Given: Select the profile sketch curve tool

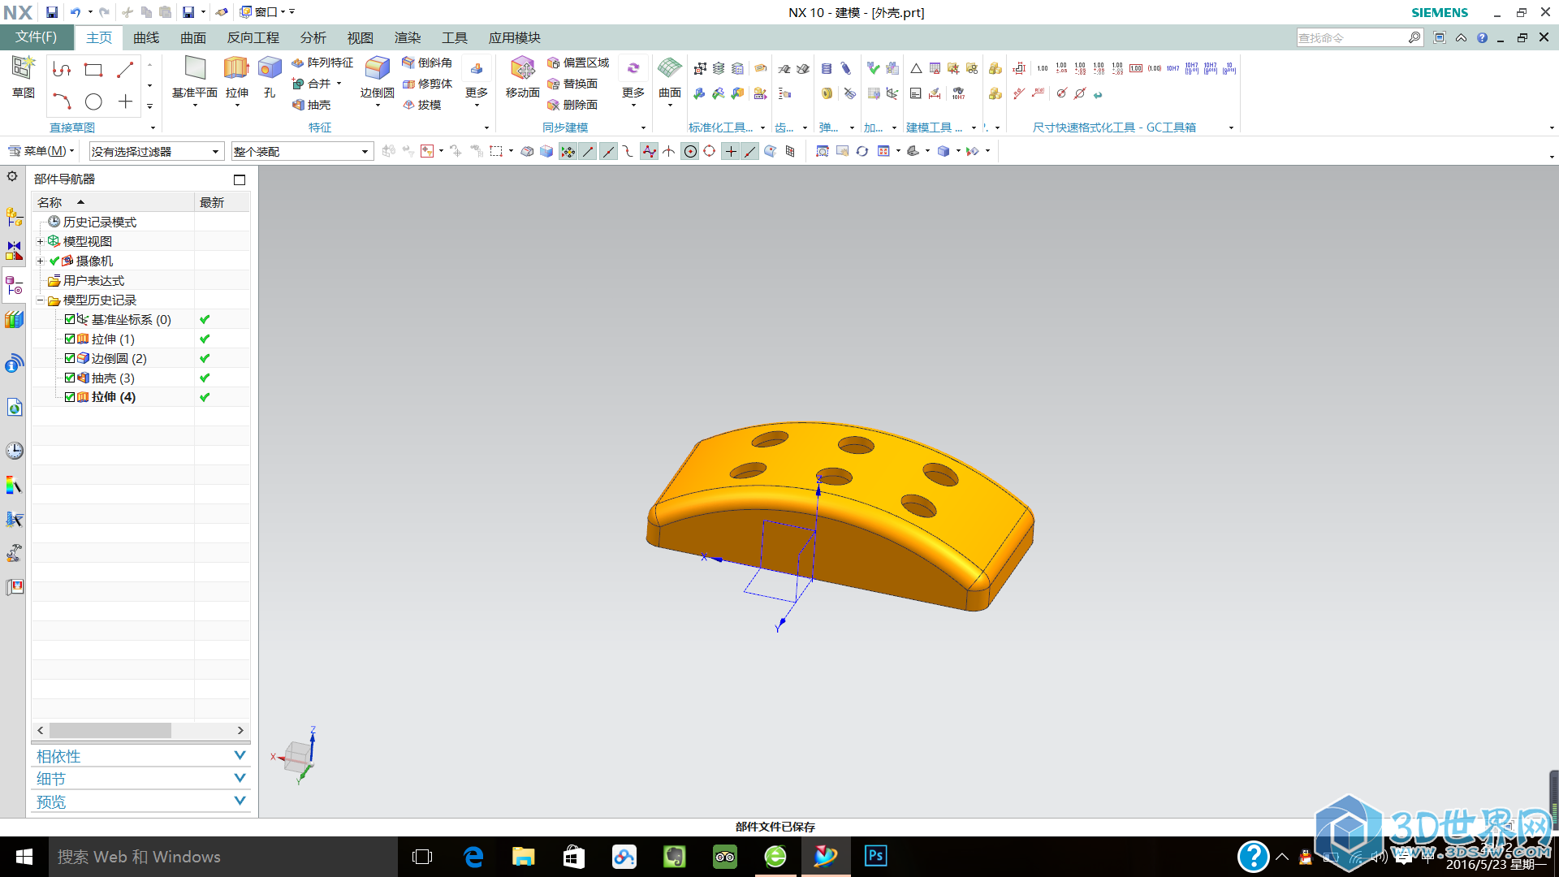Looking at the screenshot, I should click(62, 70).
